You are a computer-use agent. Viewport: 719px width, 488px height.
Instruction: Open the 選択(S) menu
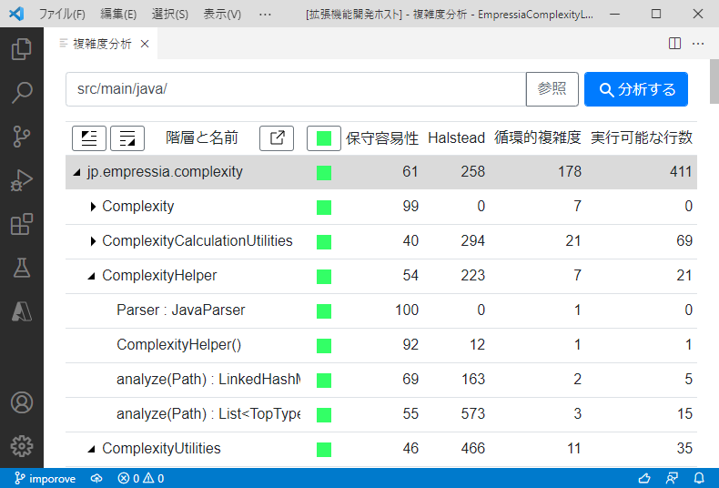(169, 15)
